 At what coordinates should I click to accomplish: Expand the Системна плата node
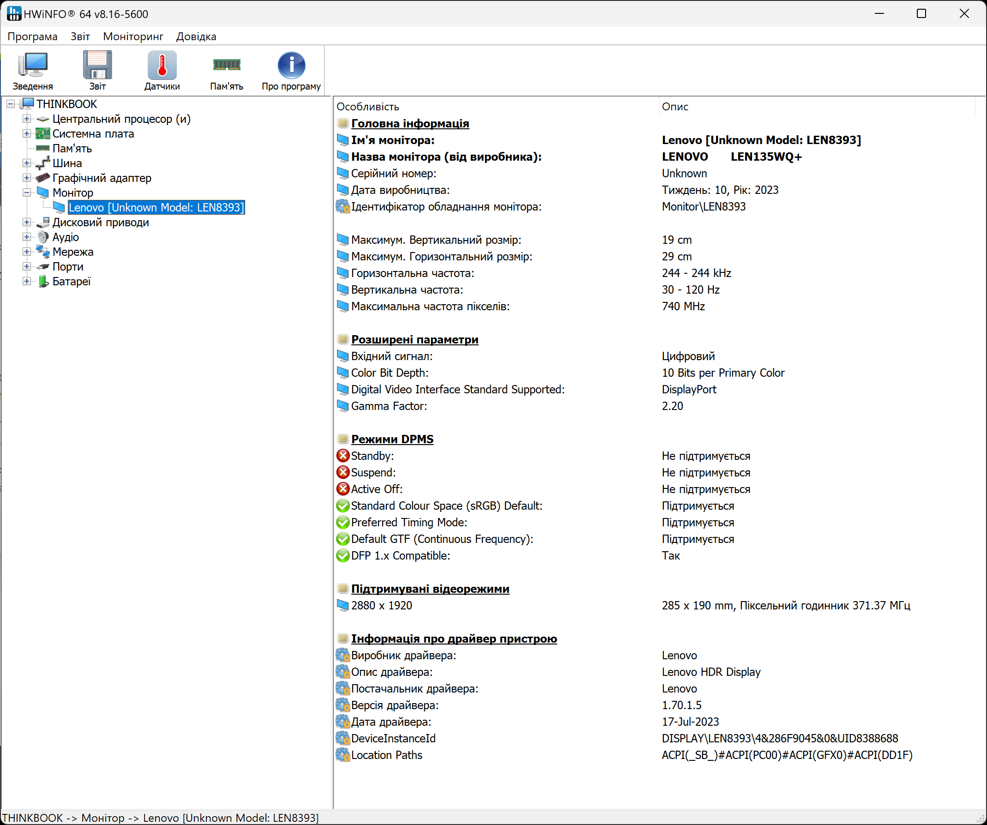[27, 134]
